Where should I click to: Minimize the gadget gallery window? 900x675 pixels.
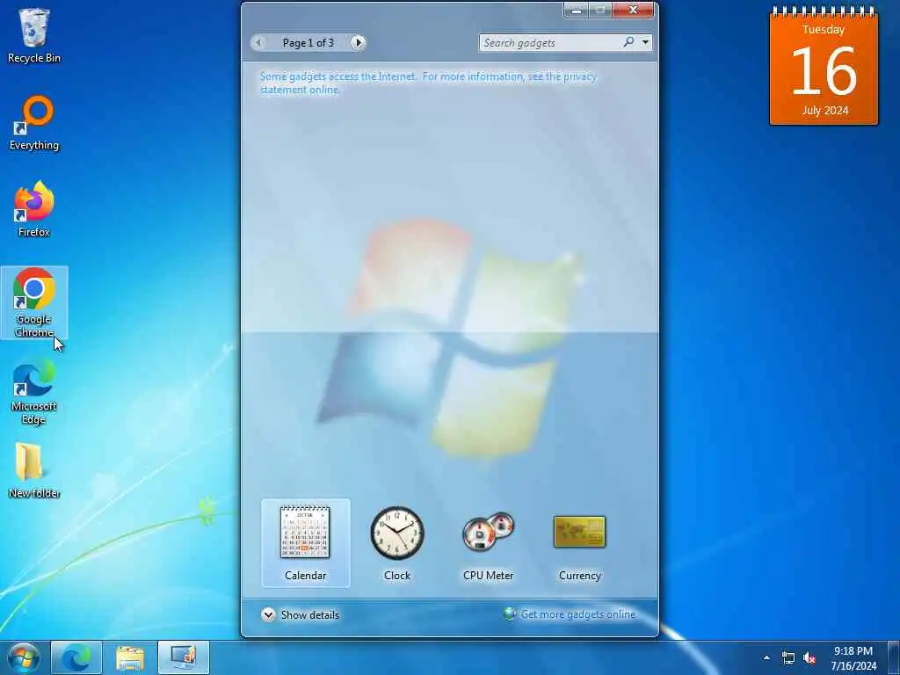click(x=577, y=11)
